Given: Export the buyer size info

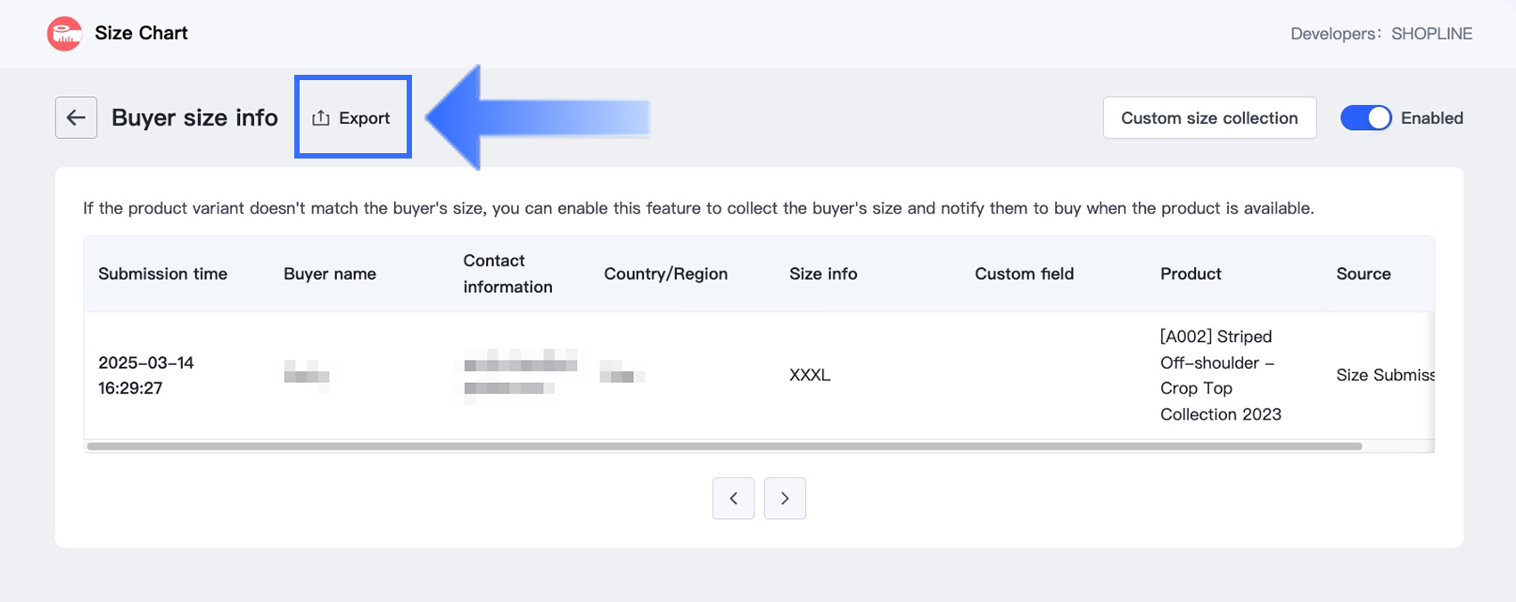Looking at the screenshot, I should click(352, 118).
